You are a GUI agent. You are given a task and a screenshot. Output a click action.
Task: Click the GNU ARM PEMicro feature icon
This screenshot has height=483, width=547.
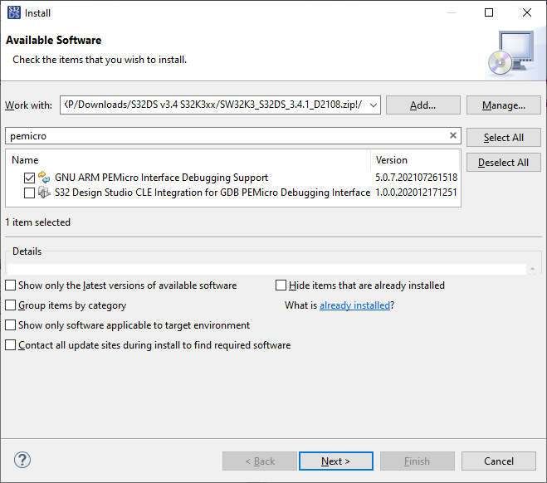pos(45,177)
